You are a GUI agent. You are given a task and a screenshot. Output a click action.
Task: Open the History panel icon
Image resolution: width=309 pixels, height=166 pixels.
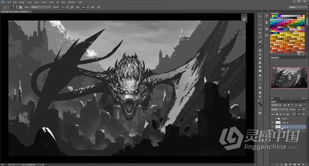click(267, 16)
